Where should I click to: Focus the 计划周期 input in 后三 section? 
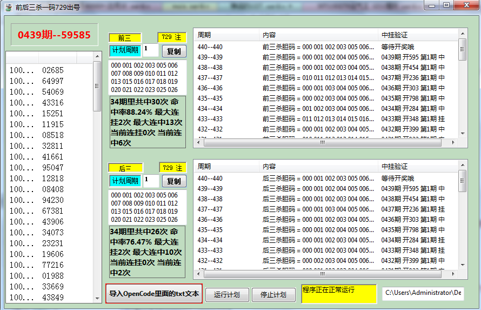(x=150, y=181)
